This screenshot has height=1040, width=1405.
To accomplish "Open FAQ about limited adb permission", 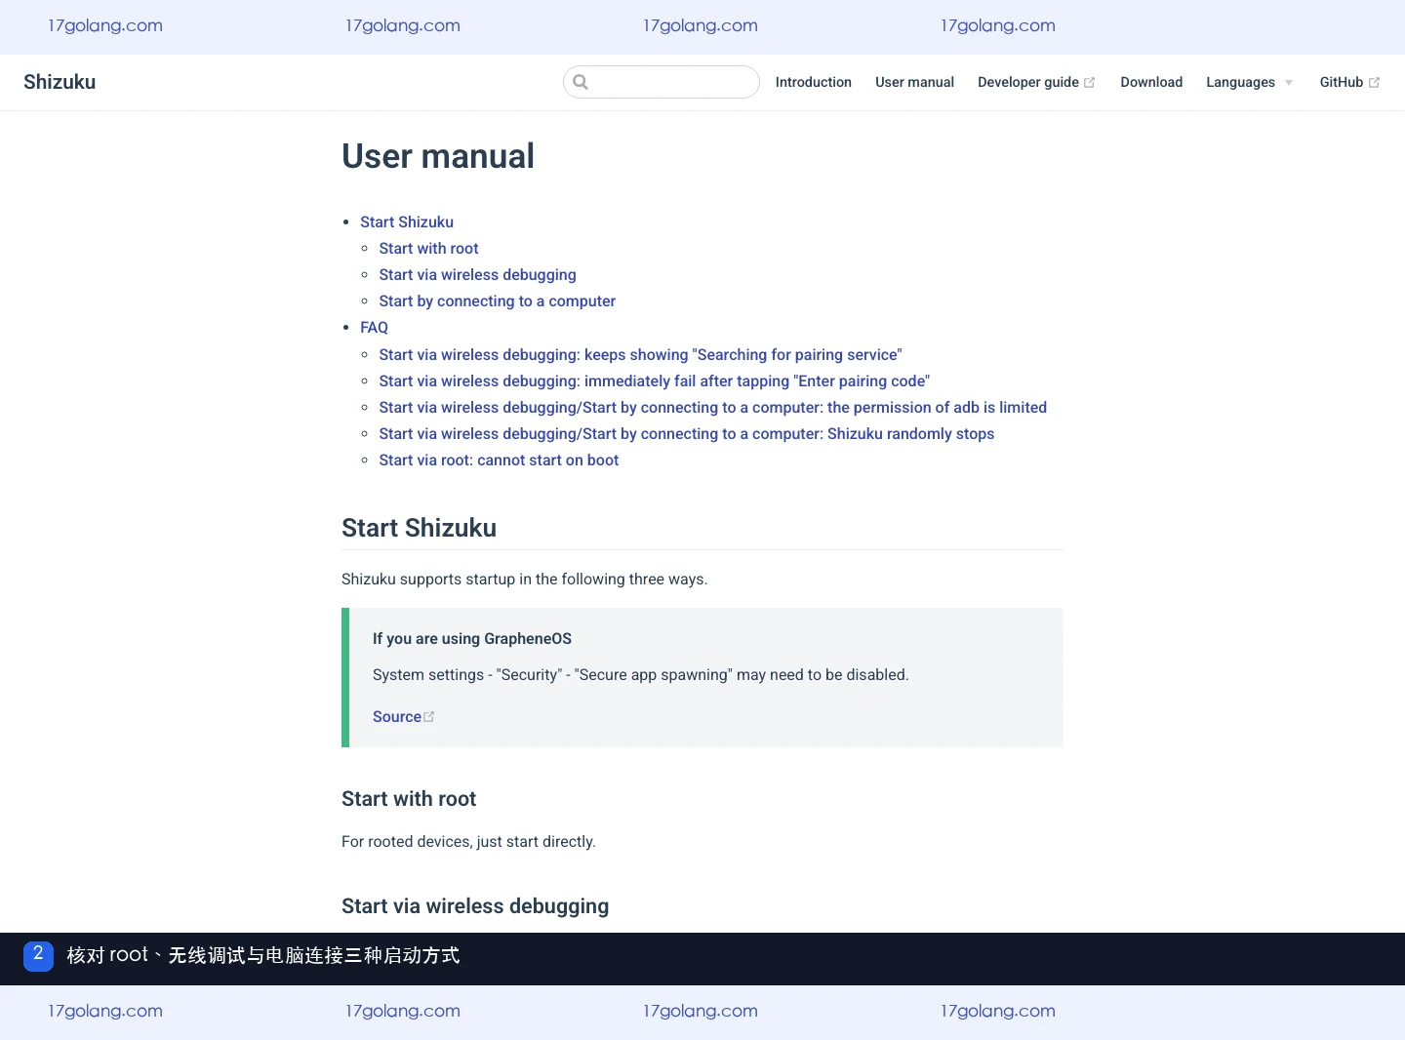I will click(x=712, y=408).
